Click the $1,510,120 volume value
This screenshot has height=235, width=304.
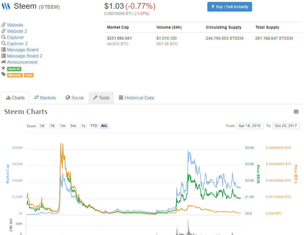[167, 38]
